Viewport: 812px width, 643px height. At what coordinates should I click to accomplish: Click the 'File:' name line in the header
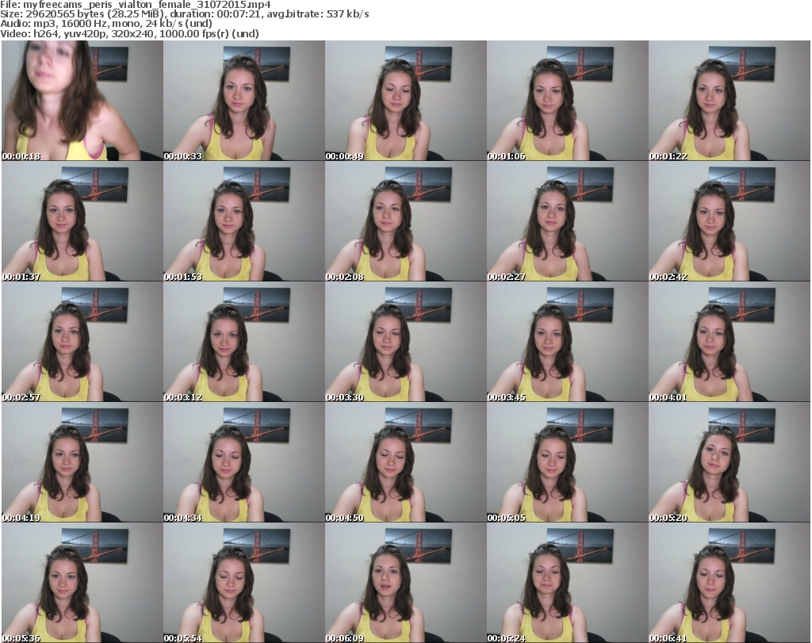pos(135,5)
